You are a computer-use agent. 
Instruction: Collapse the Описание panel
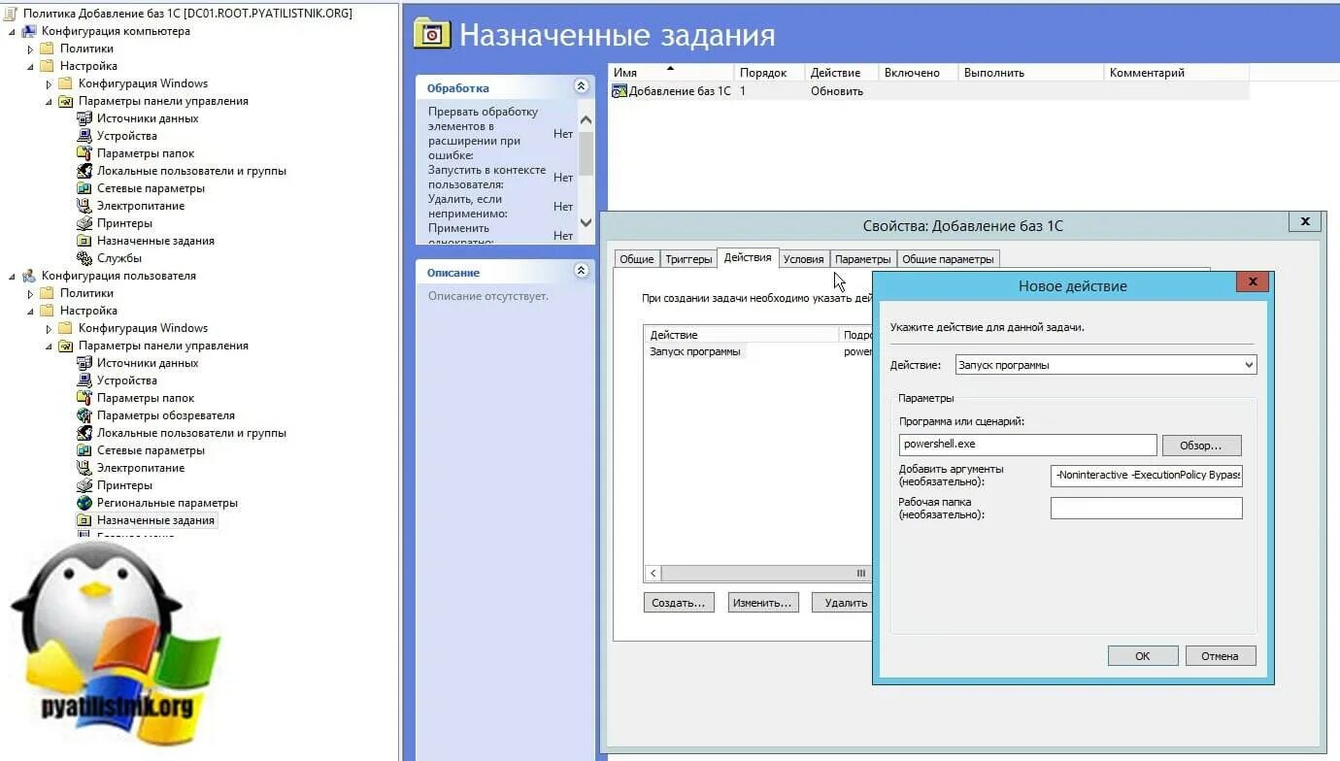[x=581, y=271]
